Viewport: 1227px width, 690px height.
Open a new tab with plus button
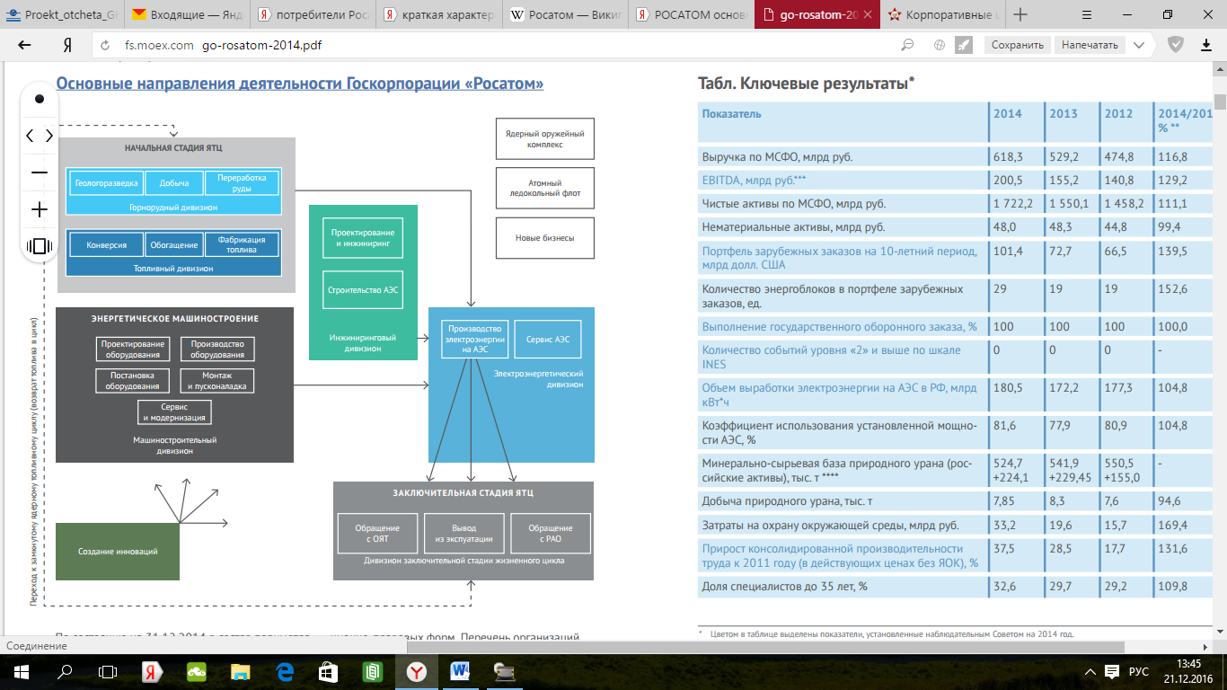1020,14
